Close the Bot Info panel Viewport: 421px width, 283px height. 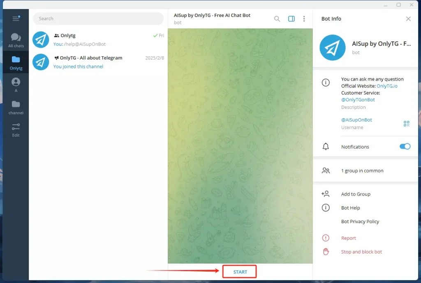(x=408, y=18)
